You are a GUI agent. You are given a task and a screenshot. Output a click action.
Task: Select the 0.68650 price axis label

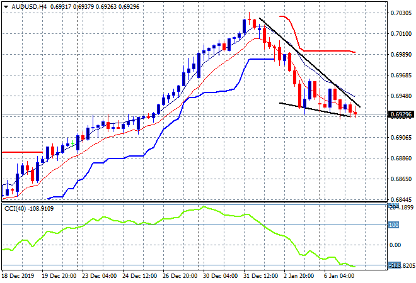coord(401,179)
